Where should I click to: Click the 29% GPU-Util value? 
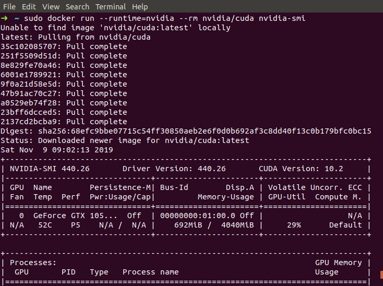point(294,225)
